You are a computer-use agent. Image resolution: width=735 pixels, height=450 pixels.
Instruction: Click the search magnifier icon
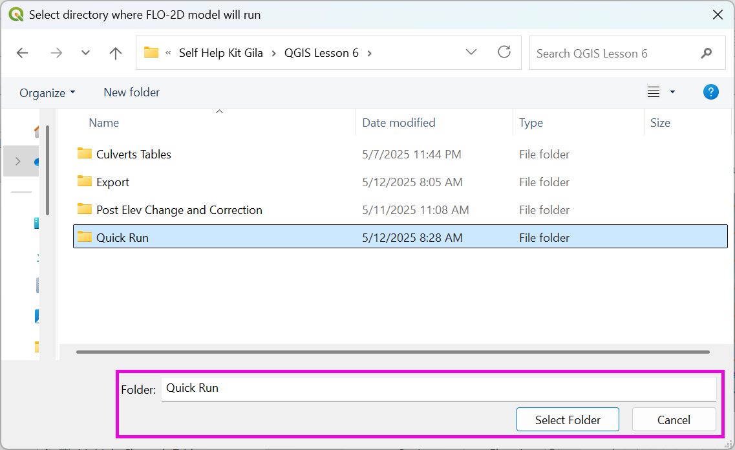pos(706,53)
